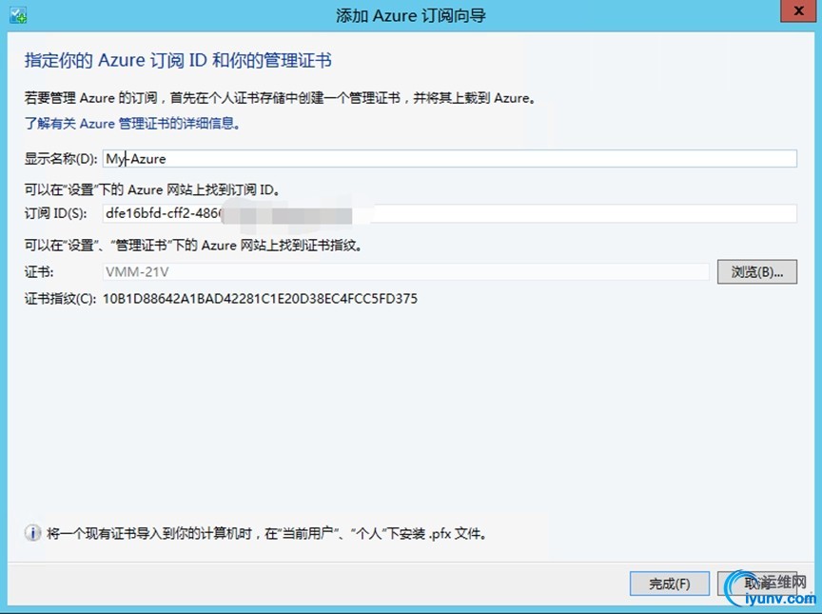Click the 浏览(B)... browse button
The image size is (822, 614).
pyautogui.click(x=757, y=271)
